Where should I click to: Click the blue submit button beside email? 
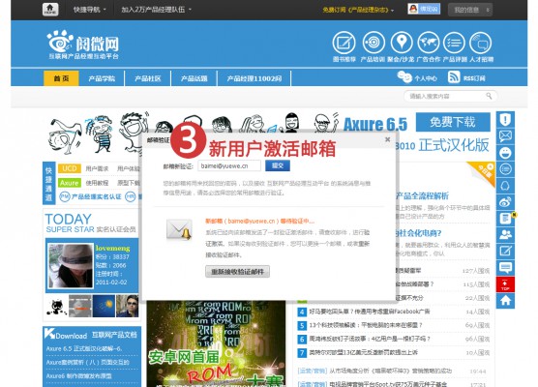pyautogui.click(x=278, y=165)
